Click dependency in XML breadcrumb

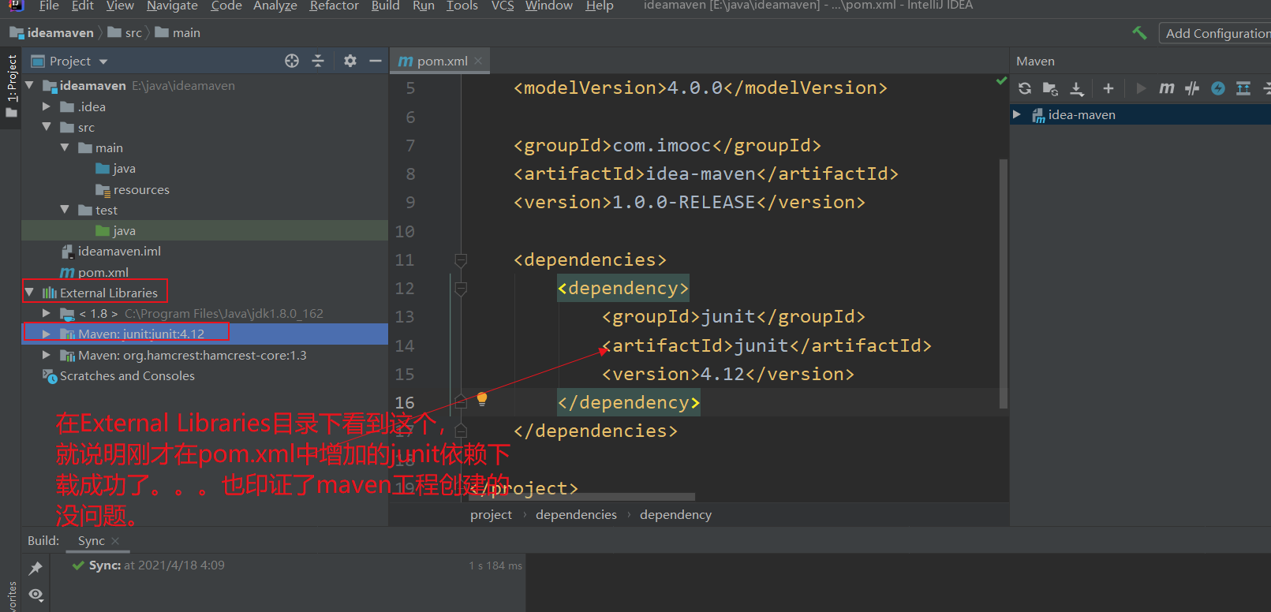click(675, 514)
